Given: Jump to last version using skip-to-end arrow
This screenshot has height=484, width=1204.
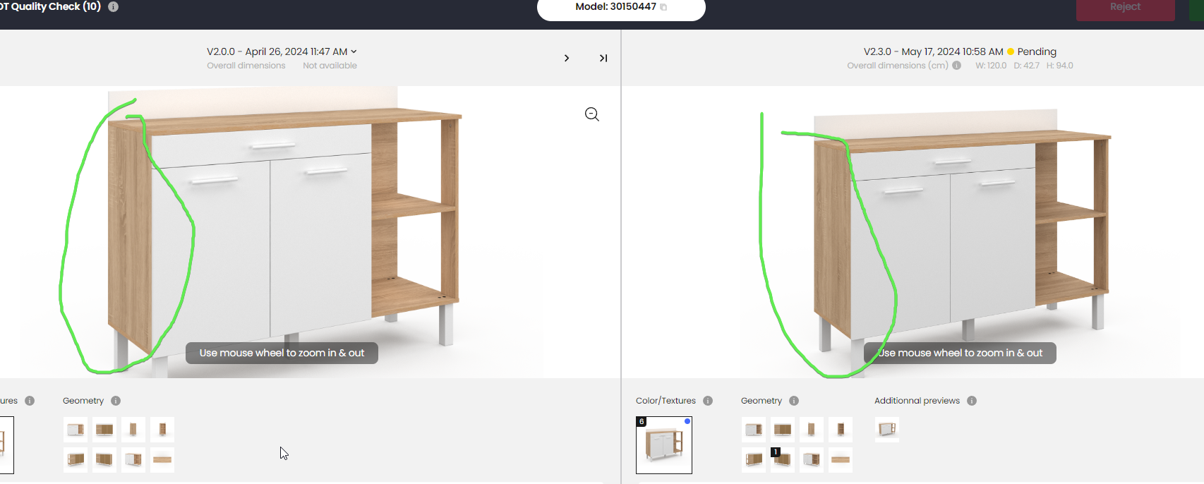Looking at the screenshot, I should click(603, 58).
